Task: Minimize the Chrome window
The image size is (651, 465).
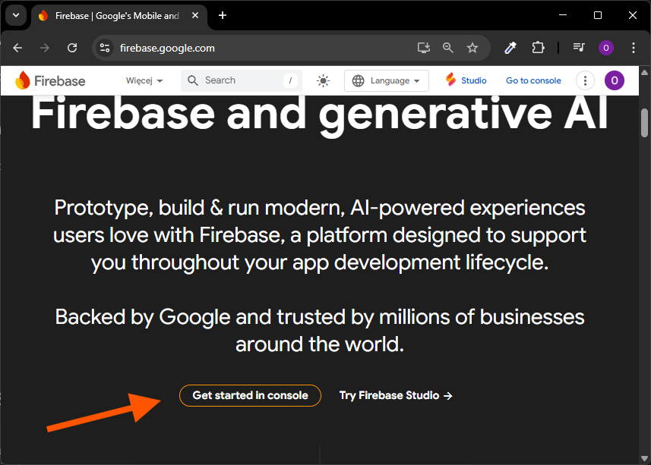Action: pyautogui.click(x=563, y=15)
